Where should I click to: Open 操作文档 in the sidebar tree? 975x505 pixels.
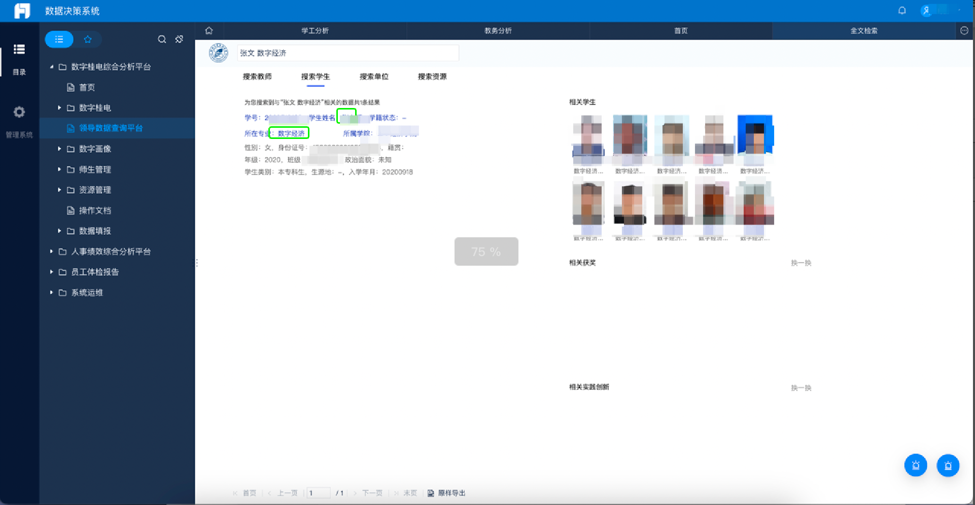pos(95,210)
